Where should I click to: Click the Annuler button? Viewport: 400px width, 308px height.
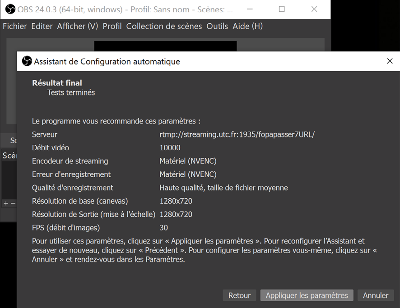376,295
